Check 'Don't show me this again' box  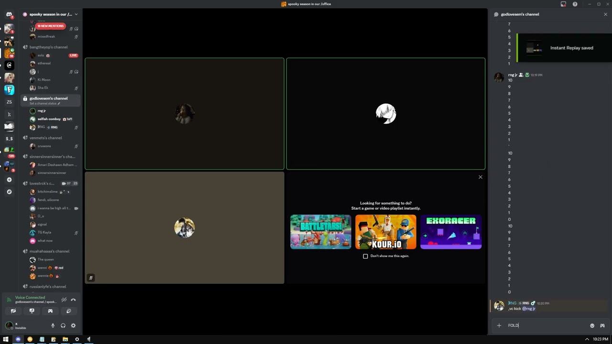(366, 256)
